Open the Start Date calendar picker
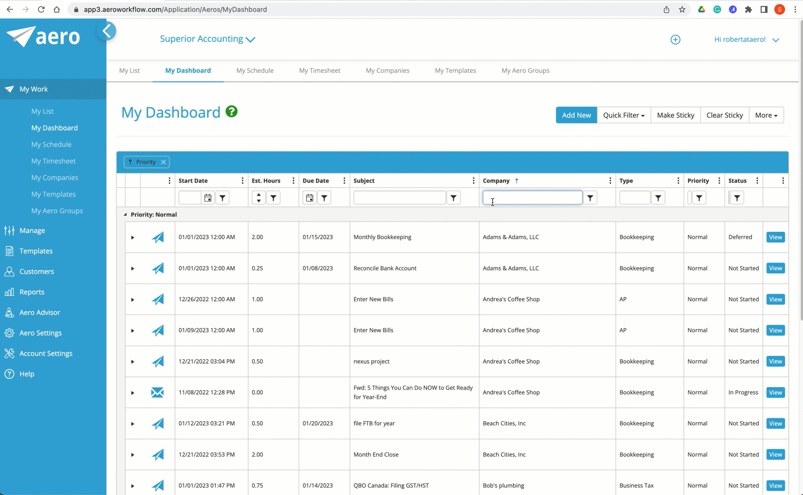The width and height of the screenshot is (803, 495). [208, 198]
